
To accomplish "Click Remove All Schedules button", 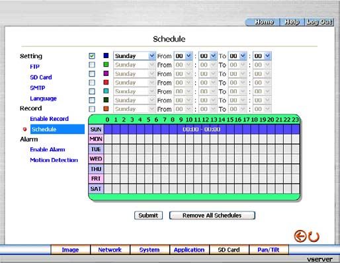I will click(x=212, y=215).
